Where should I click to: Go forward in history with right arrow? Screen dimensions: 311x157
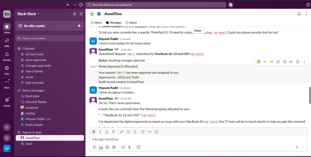[74, 5]
